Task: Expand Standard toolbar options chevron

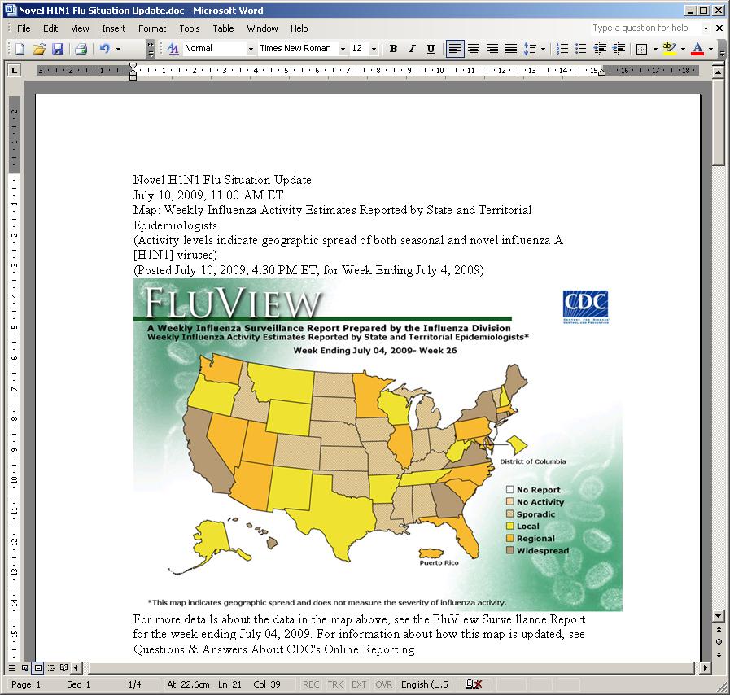Action: click(x=151, y=48)
